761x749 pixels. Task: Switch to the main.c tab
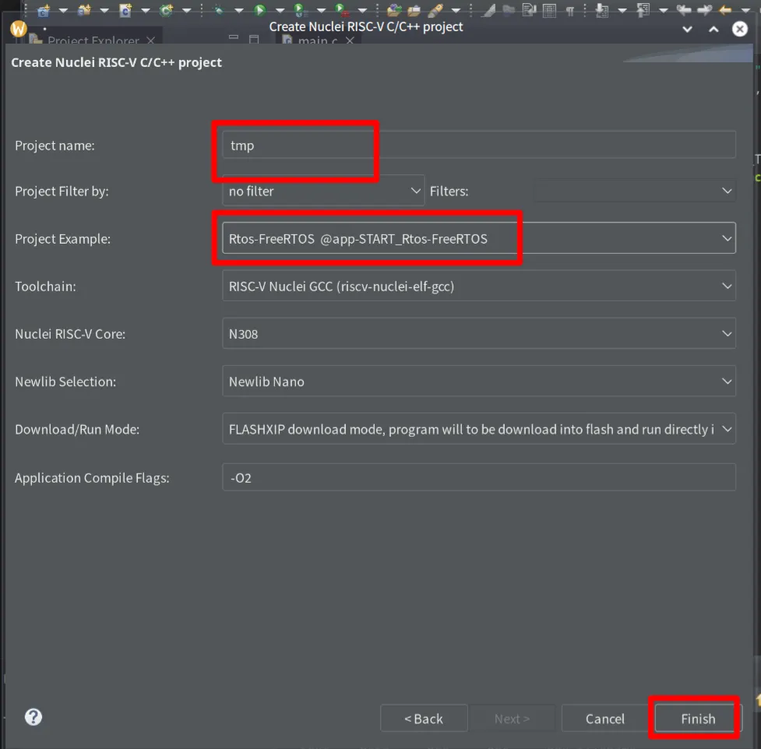(312, 40)
